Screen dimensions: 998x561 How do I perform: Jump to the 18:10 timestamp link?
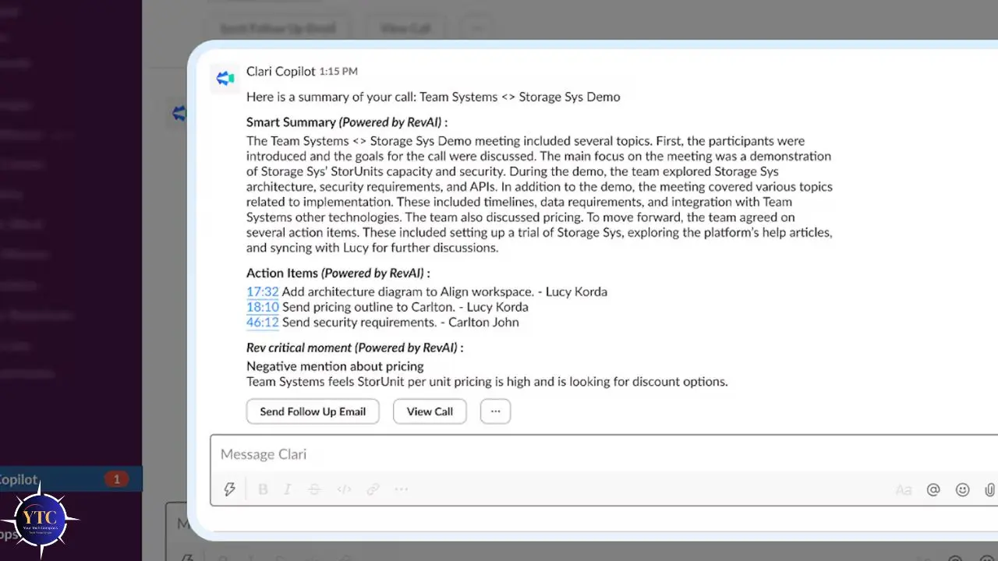coord(263,307)
